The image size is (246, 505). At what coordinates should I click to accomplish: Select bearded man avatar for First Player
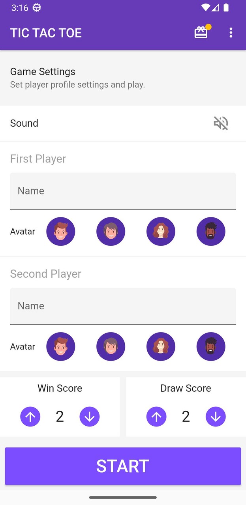point(211,232)
